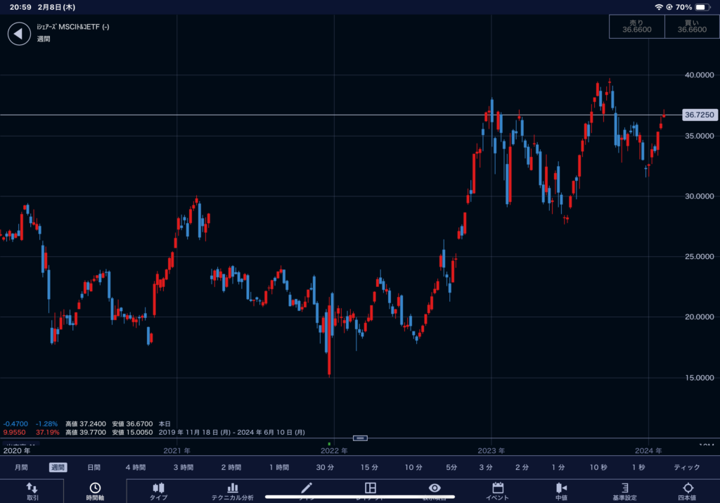This screenshot has width=720, height=503.
Task: Select the 時間軸 clock icon
Action: [x=94, y=491]
